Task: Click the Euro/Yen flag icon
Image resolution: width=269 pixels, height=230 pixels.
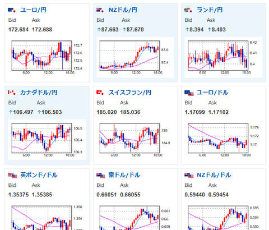Action: [12, 10]
